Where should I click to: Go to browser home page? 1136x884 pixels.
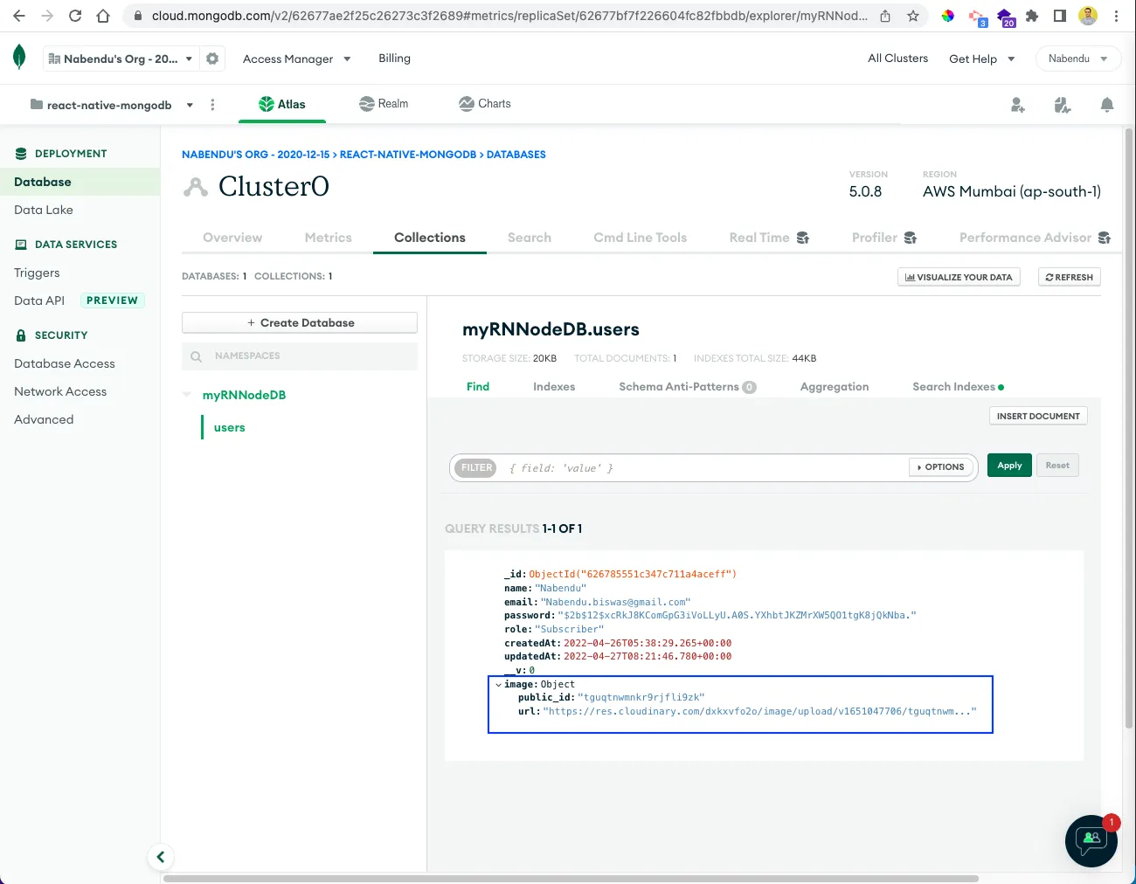(103, 16)
